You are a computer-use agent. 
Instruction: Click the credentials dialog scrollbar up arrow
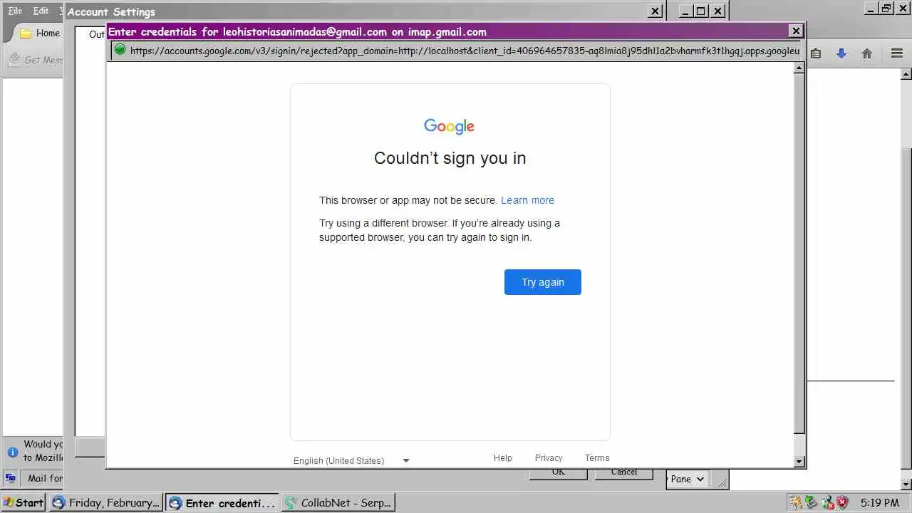click(799, 68)
